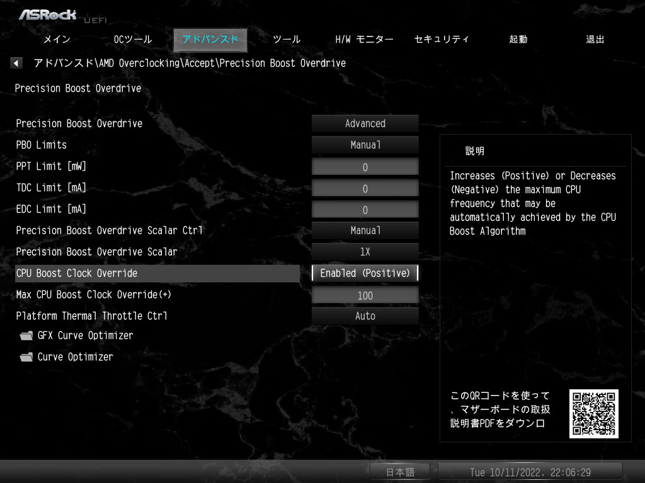The image size is (645, 483).
Task: Select the PBO Limits label
Action: (x=41, y=145)
